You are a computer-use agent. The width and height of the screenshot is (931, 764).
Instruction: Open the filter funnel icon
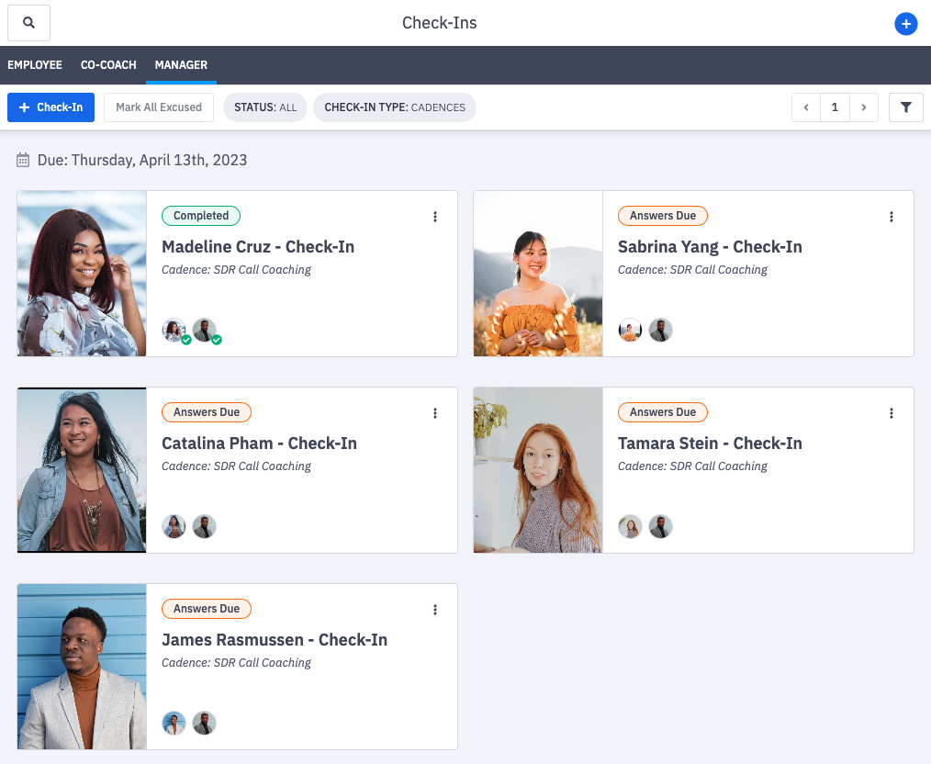pyautogui.click(x=905, y=107)
